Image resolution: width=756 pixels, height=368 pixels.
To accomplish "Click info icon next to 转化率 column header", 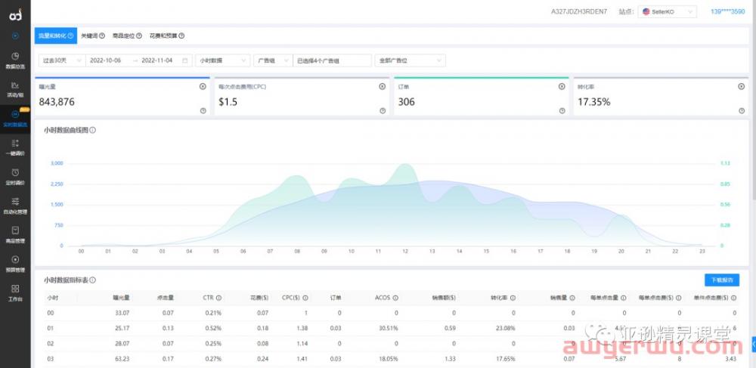I will click(513, 298).
